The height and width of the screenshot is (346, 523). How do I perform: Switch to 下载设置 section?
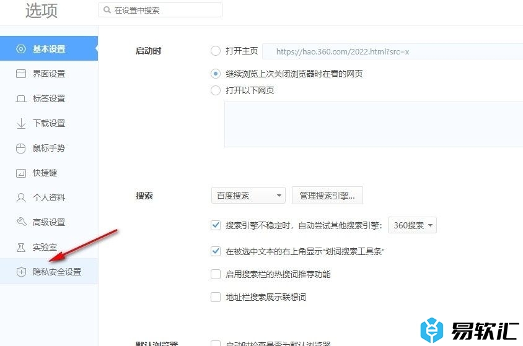(x=49, y=123)
